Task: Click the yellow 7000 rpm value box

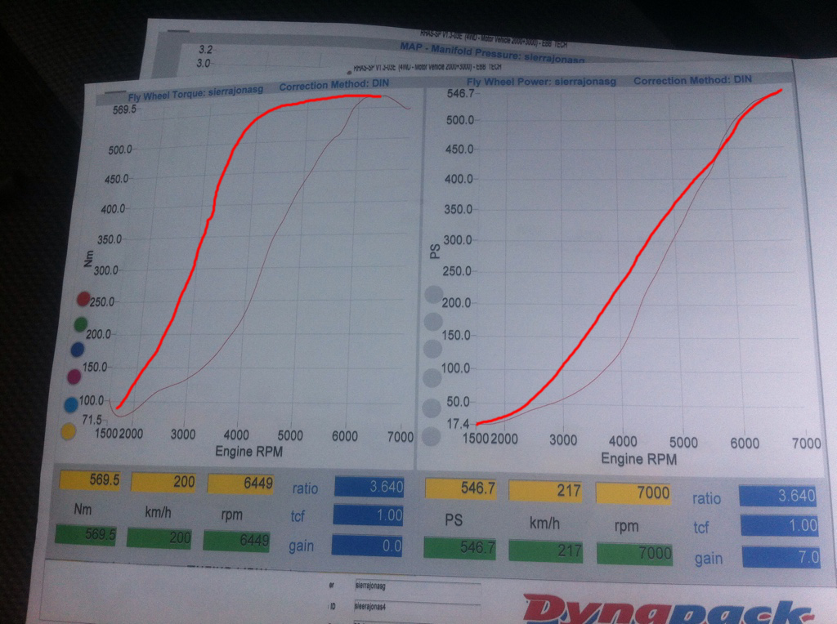Action: pyautogui.click(x=633, y=493)
